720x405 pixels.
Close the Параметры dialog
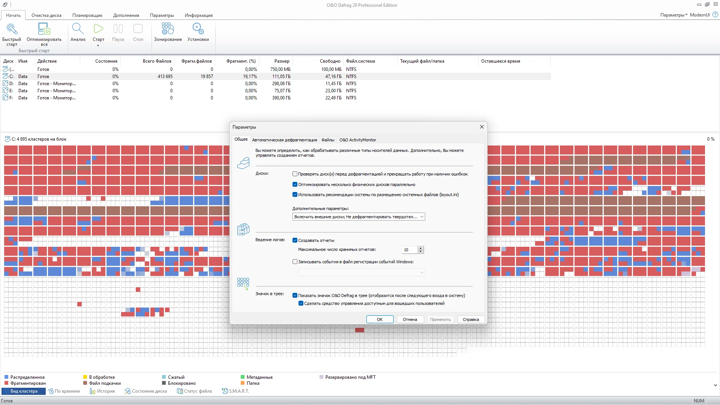482,127
